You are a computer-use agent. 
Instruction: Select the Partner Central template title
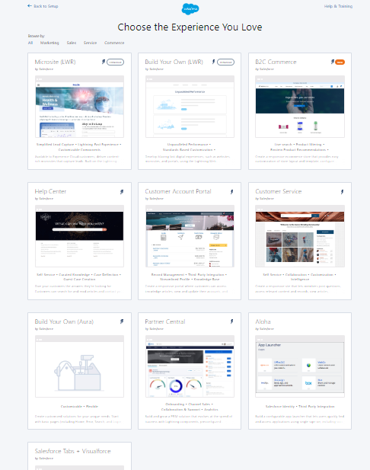pos(165,321)
